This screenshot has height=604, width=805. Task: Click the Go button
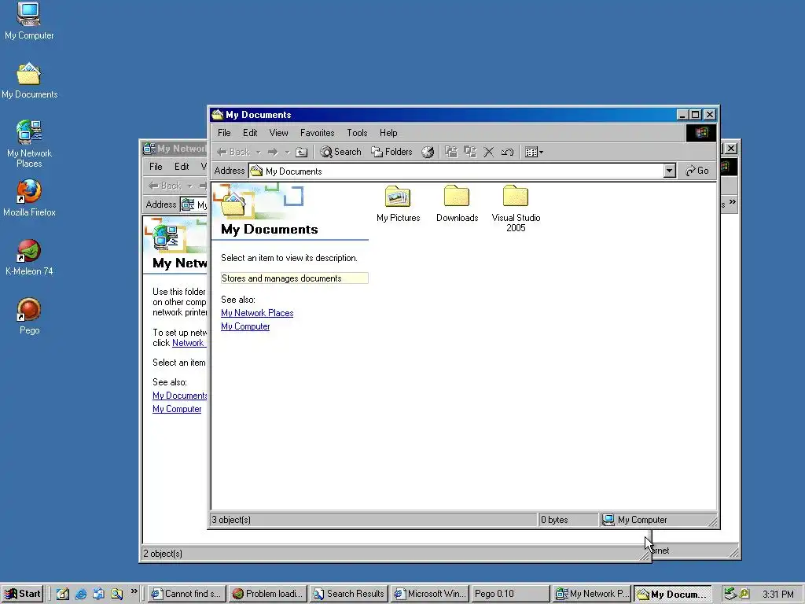pos(697,171)
